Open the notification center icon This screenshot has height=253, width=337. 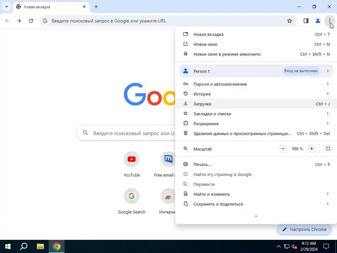pos(326,246)
